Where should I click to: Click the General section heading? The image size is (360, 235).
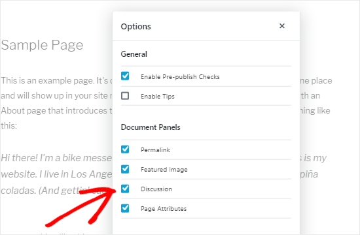tap(134, 54)
